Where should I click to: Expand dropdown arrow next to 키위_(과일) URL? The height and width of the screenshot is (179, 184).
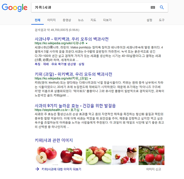[x=90, y=79]
